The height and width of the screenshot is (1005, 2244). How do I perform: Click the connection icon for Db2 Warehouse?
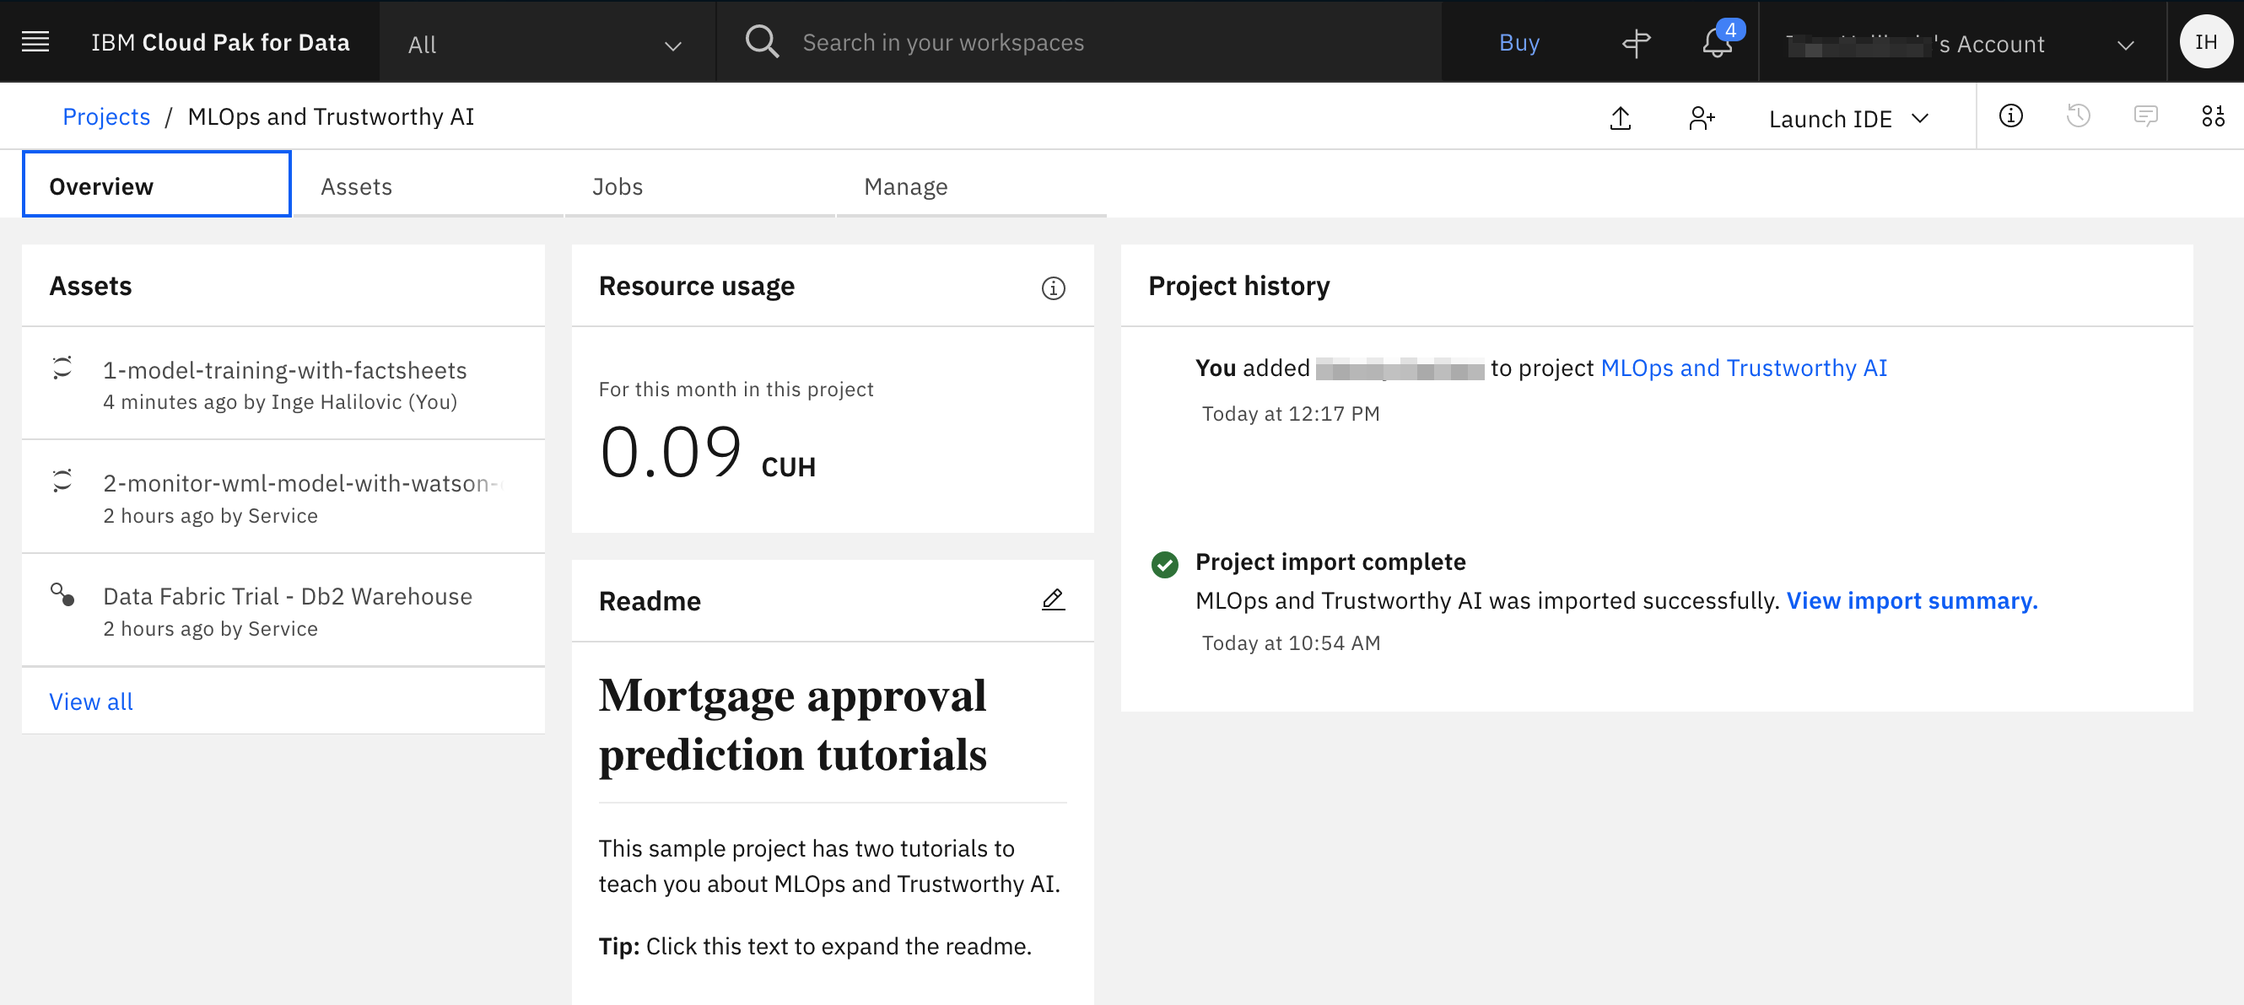click(x=62, y=594)
